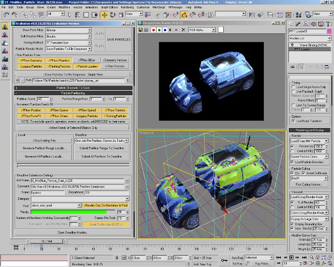
Task: Toggle the Percent [a] render checkbox
Action: pyautogui.click(x=292, y=146)
